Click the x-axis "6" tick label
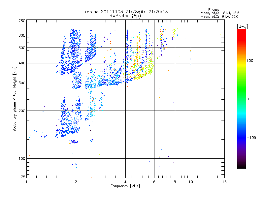Screen dimensions: 264x198 point(154,182)
